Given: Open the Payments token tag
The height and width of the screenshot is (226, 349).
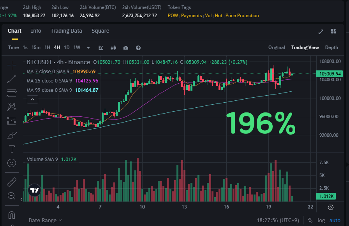Looking at the screenshot, I should click(x=191, y=16).
